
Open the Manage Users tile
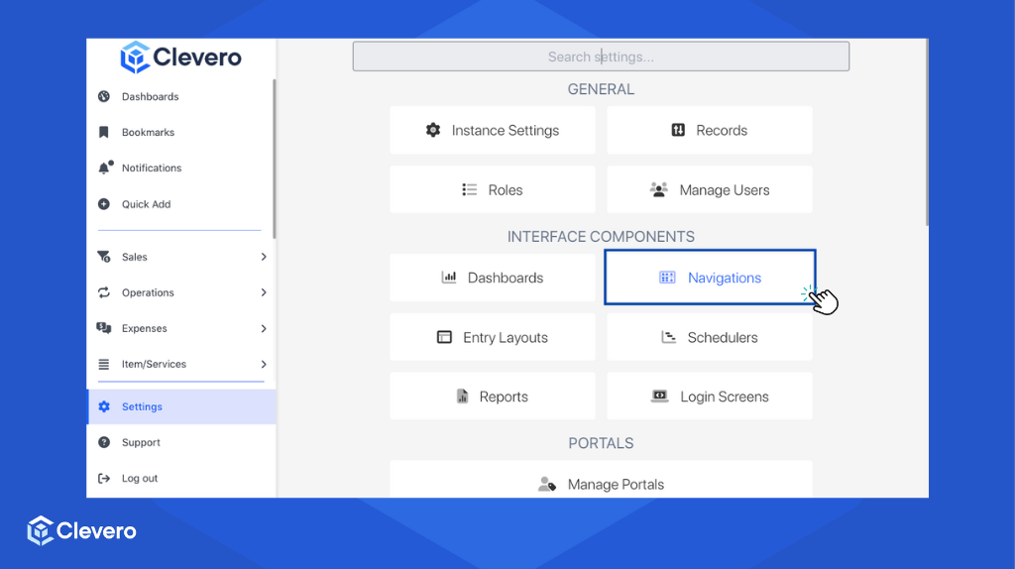[710, 189]
